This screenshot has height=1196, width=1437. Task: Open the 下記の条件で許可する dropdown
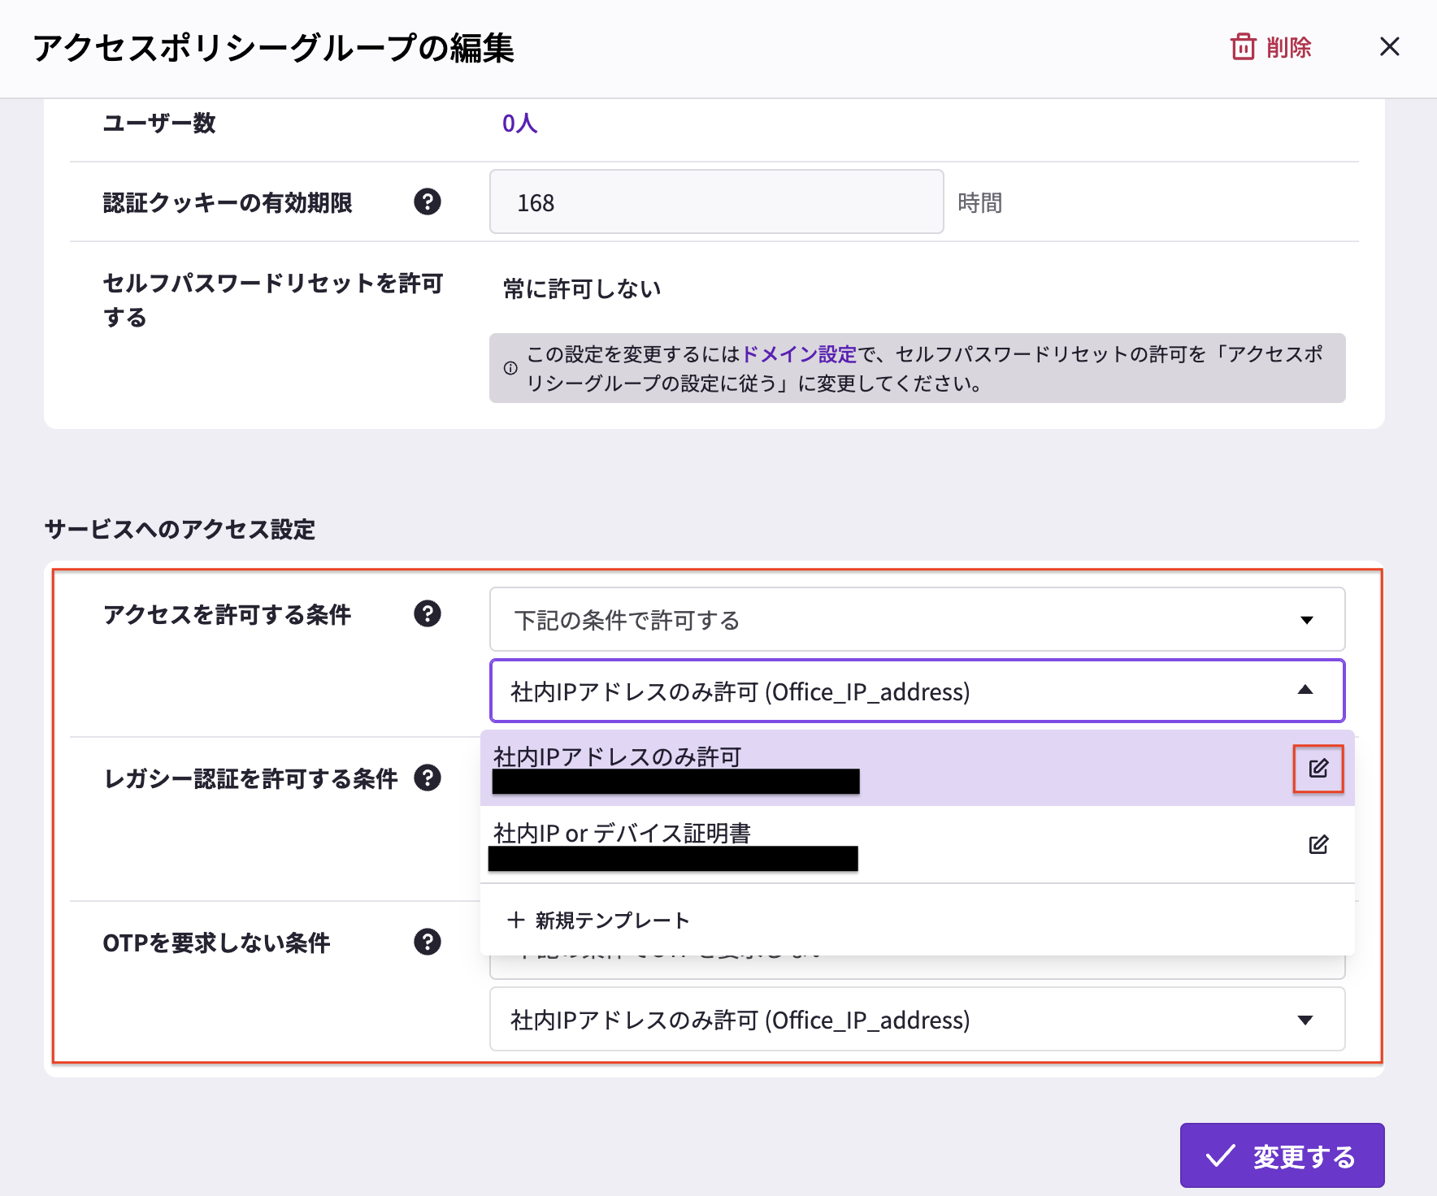click(916, 620)
